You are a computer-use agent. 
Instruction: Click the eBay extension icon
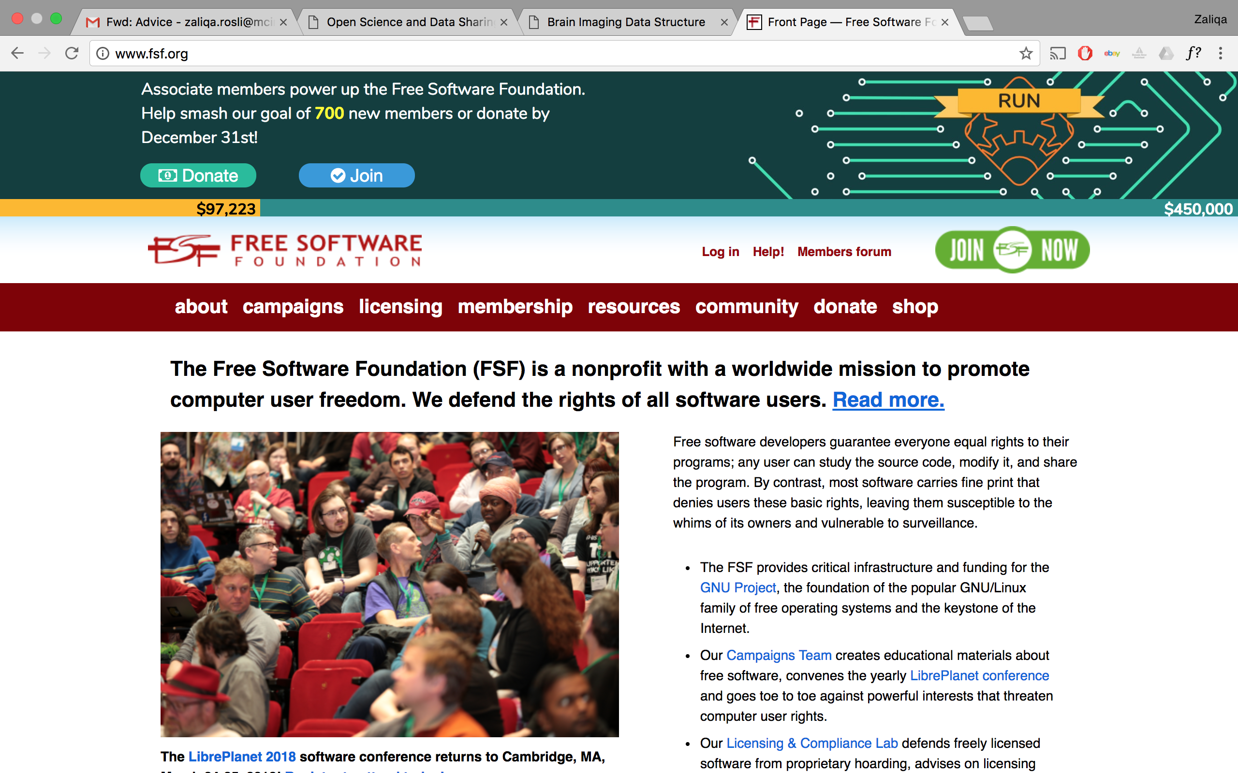point(1112,53)
